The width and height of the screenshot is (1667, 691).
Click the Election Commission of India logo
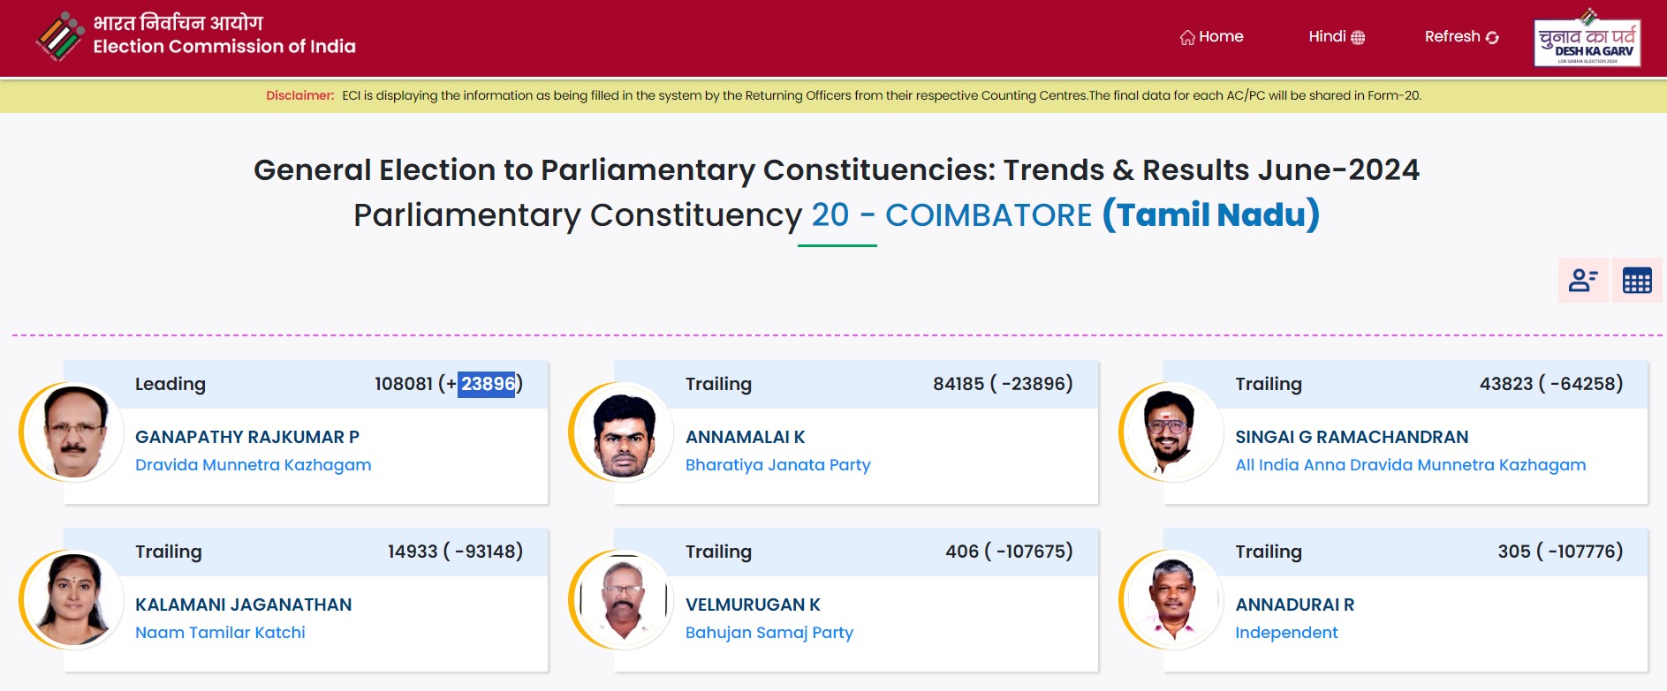point(59,37)
